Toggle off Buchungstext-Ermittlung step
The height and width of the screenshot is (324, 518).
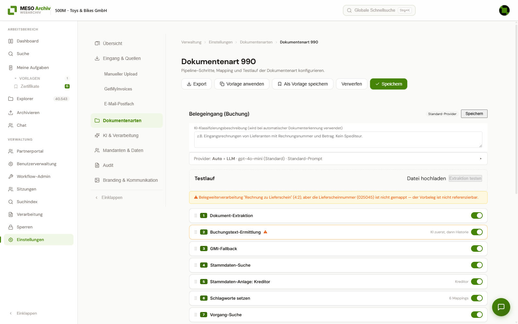pyautogui.click(x=477, y=232)
